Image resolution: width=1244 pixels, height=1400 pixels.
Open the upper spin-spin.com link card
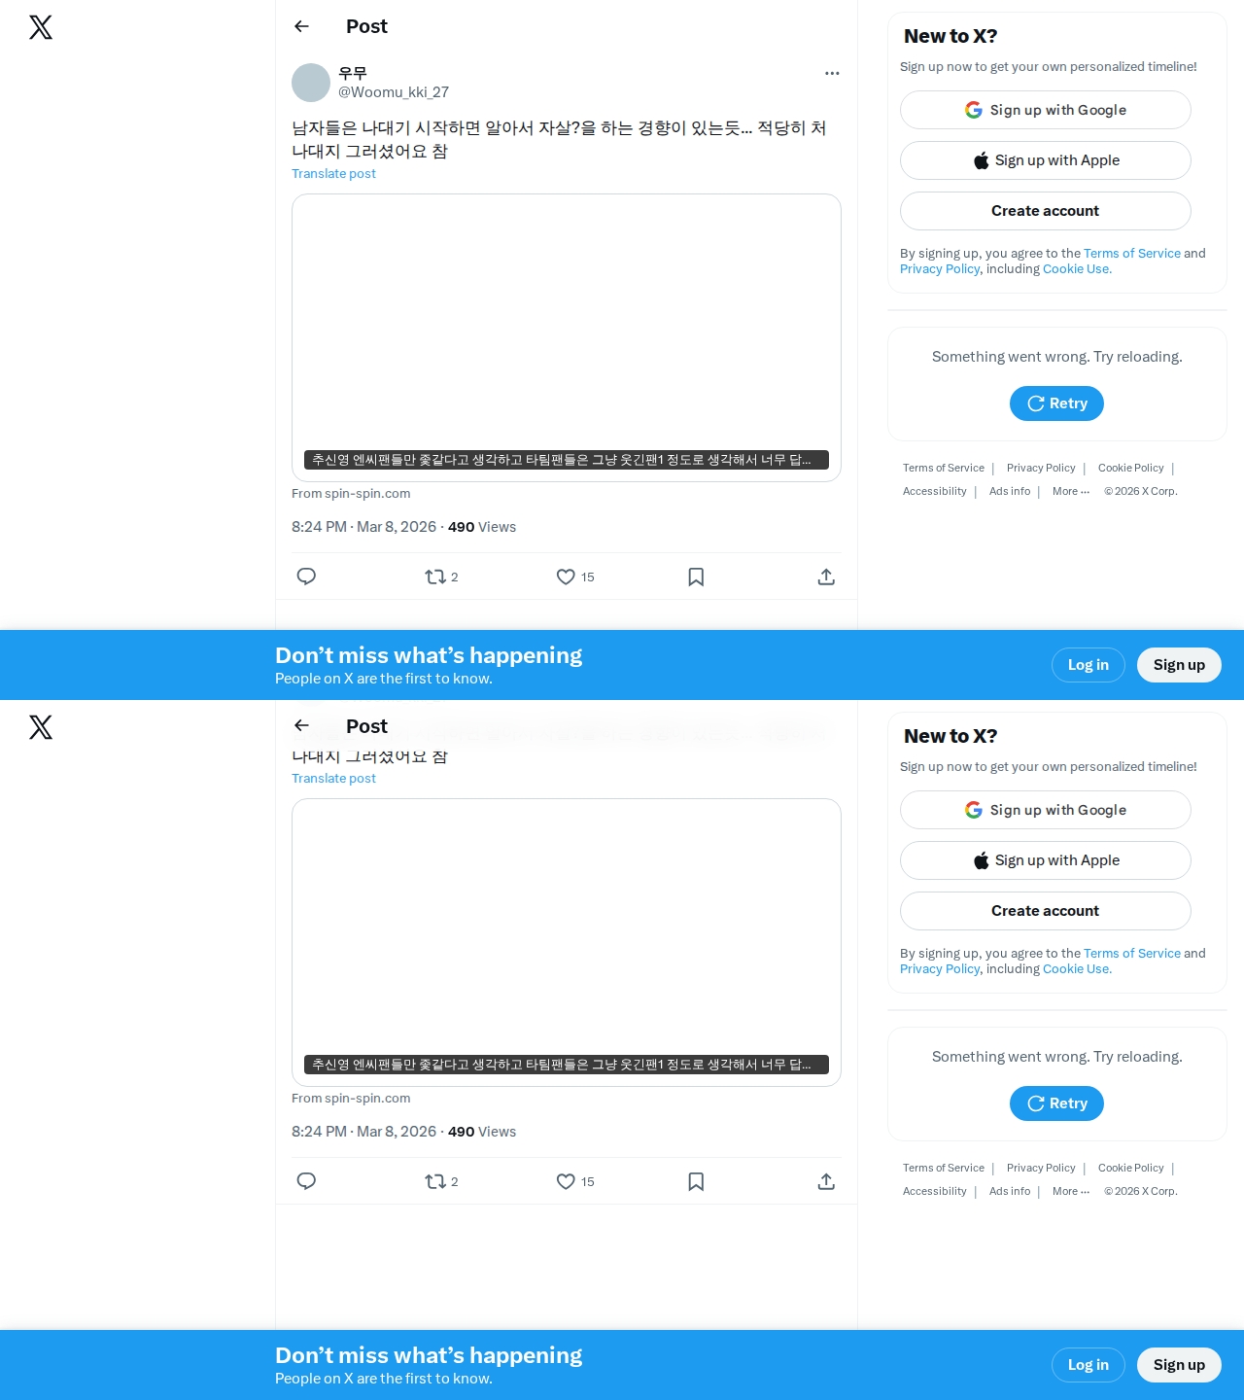pyautogui.click(x=567, y=337)
